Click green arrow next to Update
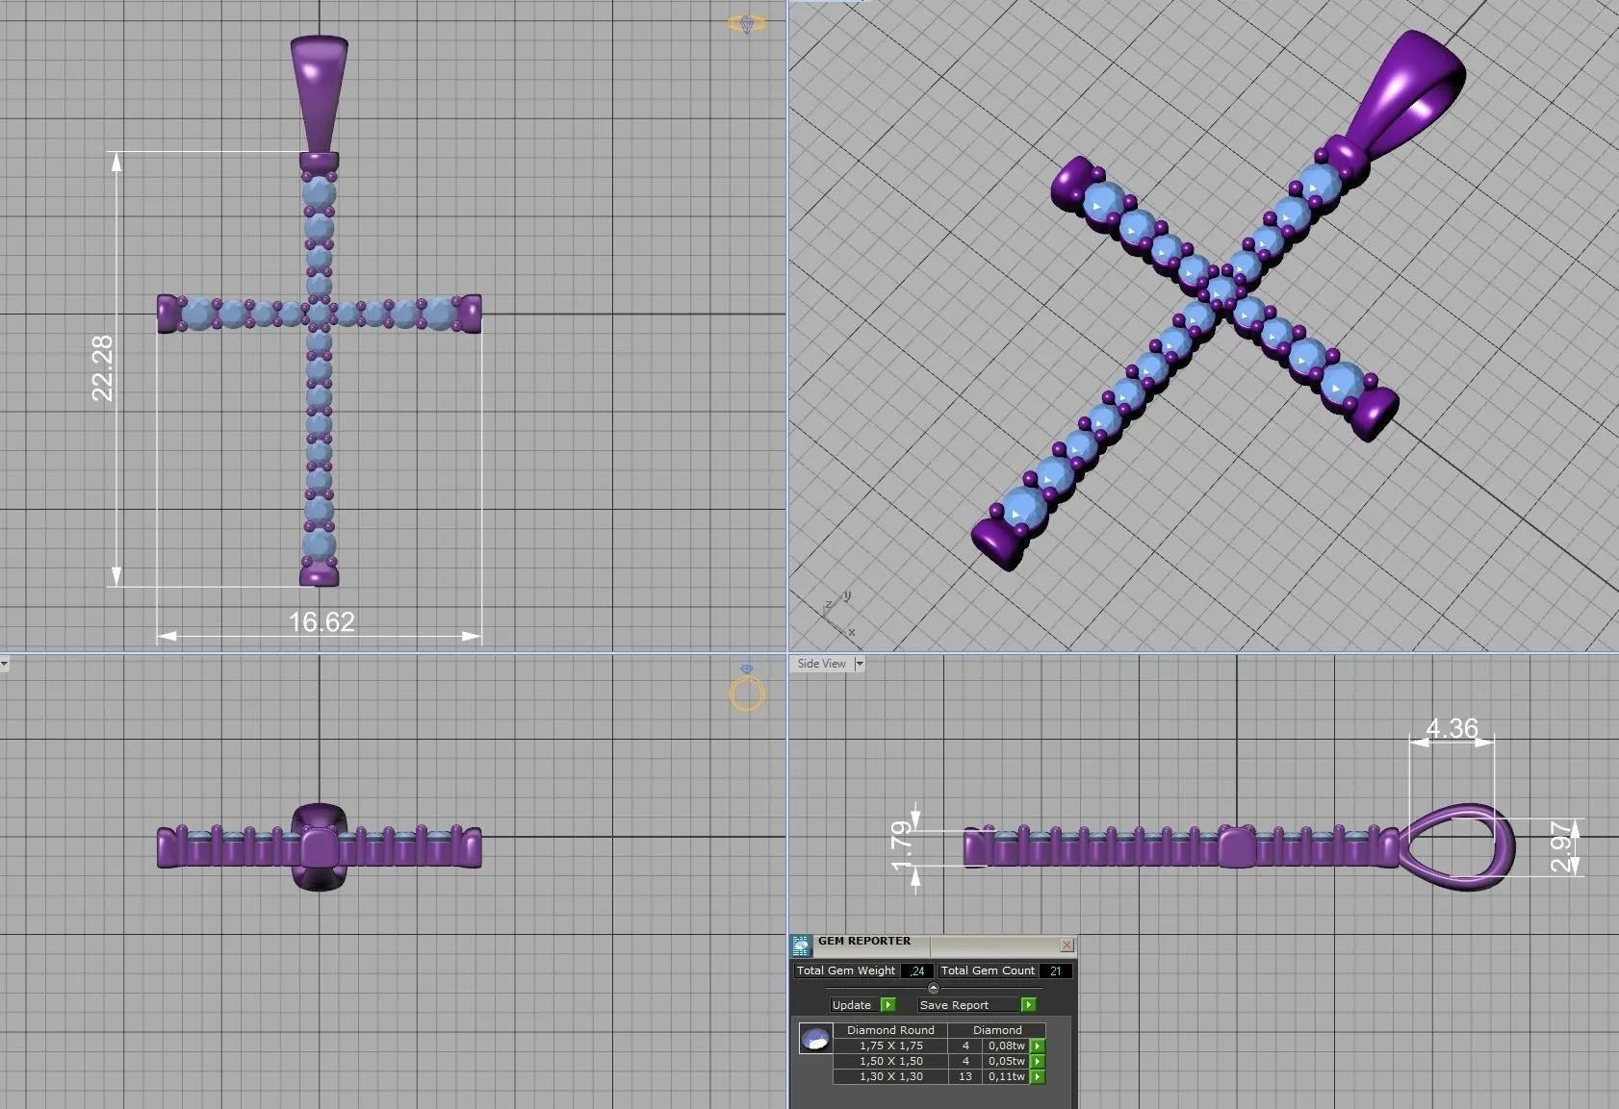1619x1109 pixels. [887, 1005]
